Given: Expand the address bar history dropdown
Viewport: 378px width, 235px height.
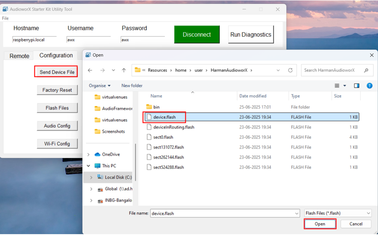Looking at the screenshot, I should click(278, 70).
